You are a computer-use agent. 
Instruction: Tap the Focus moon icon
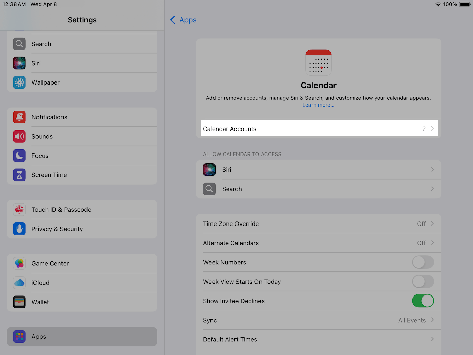19,156
